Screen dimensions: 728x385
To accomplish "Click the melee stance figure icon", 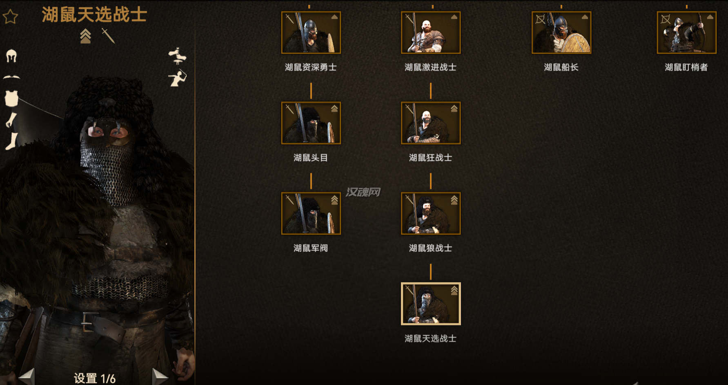I will coord(178,56).
